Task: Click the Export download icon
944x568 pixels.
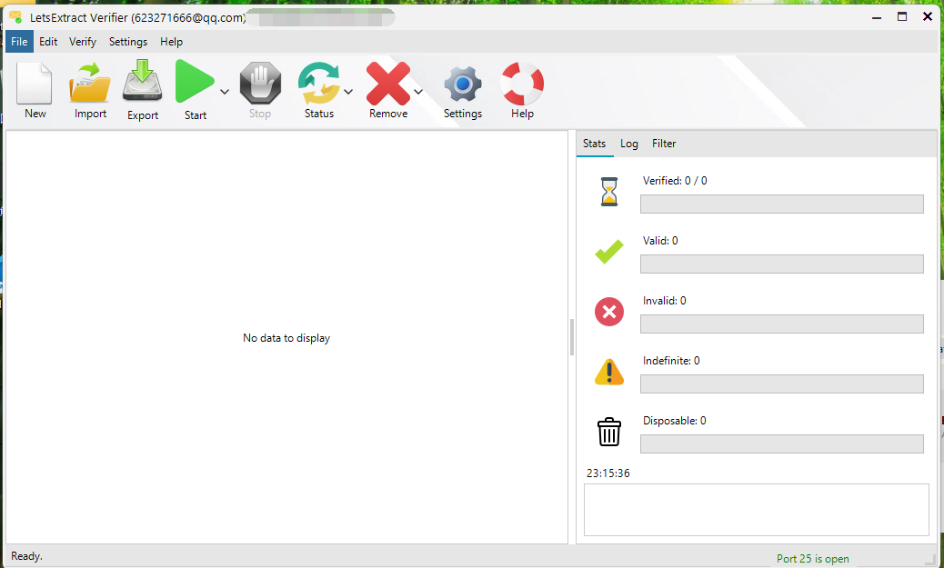Action: click(x=143, y=84)
